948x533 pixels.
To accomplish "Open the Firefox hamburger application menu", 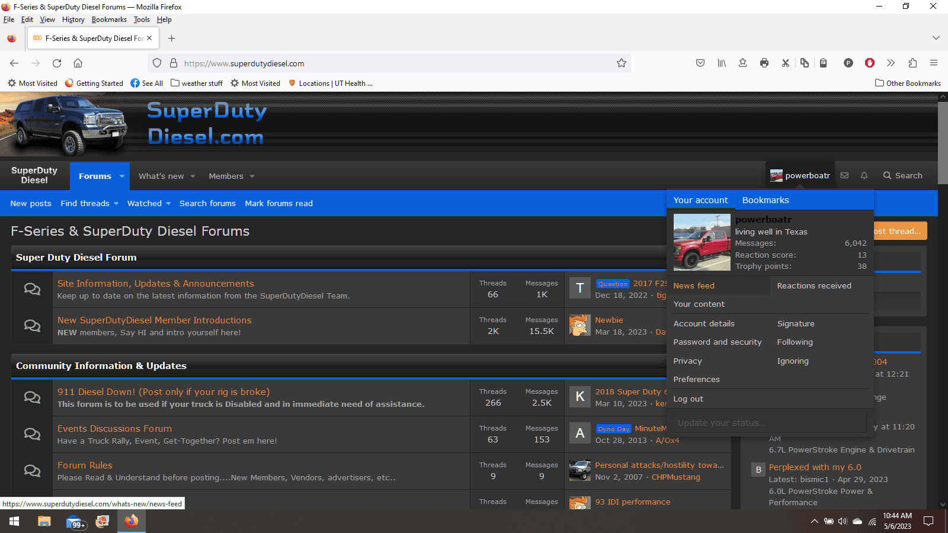I will [x=933, y=63].
